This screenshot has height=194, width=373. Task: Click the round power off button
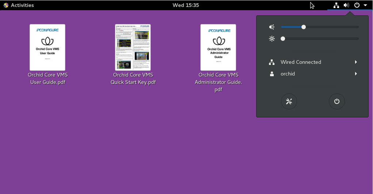(x=337, y=101)
